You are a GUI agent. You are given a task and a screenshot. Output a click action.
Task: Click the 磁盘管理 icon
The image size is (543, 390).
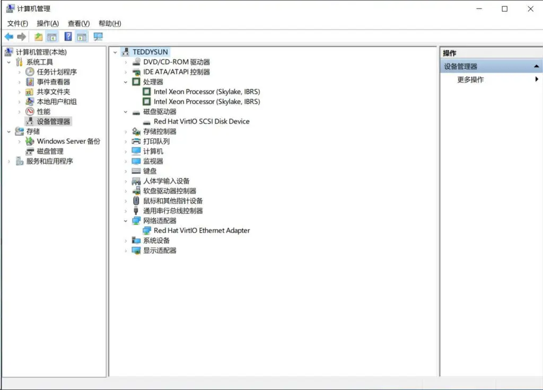click(x=30, y=151)
